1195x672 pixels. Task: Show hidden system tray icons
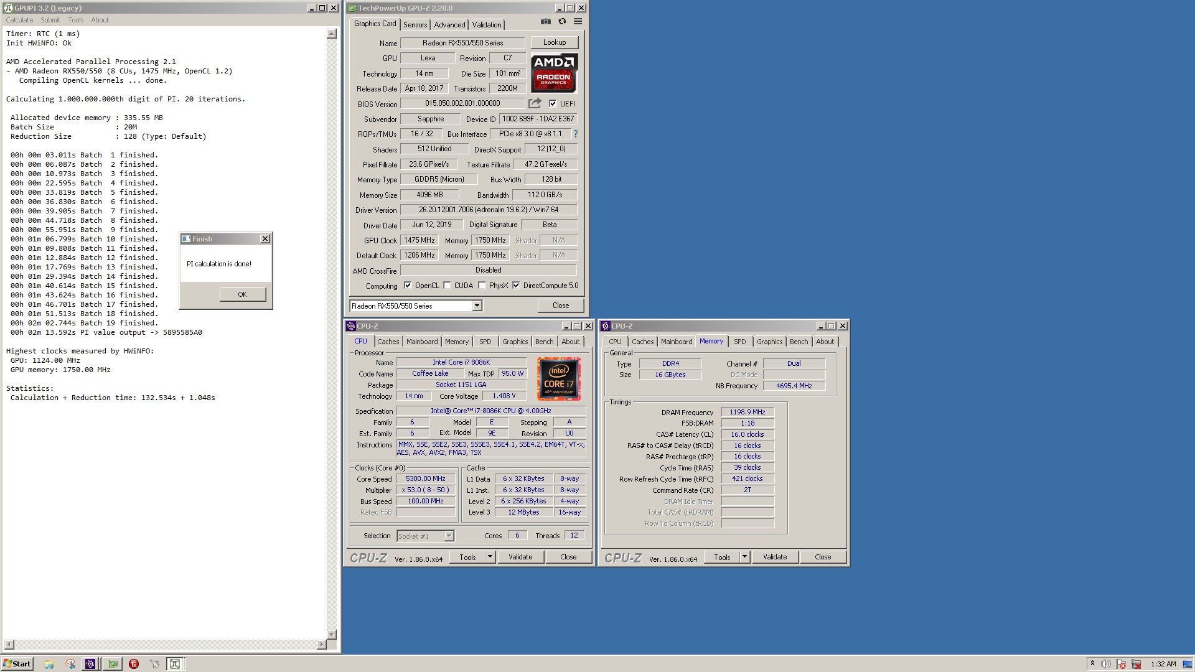[x=1092, y=664]
